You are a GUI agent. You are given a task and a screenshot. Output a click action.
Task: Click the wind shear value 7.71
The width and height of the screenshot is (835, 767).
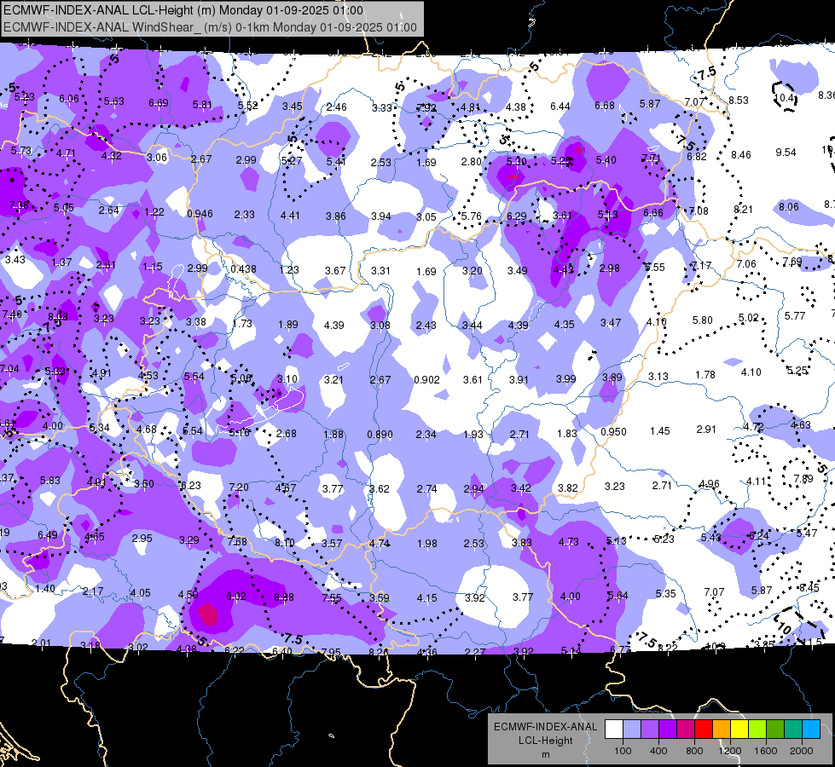tap(652, 158)
